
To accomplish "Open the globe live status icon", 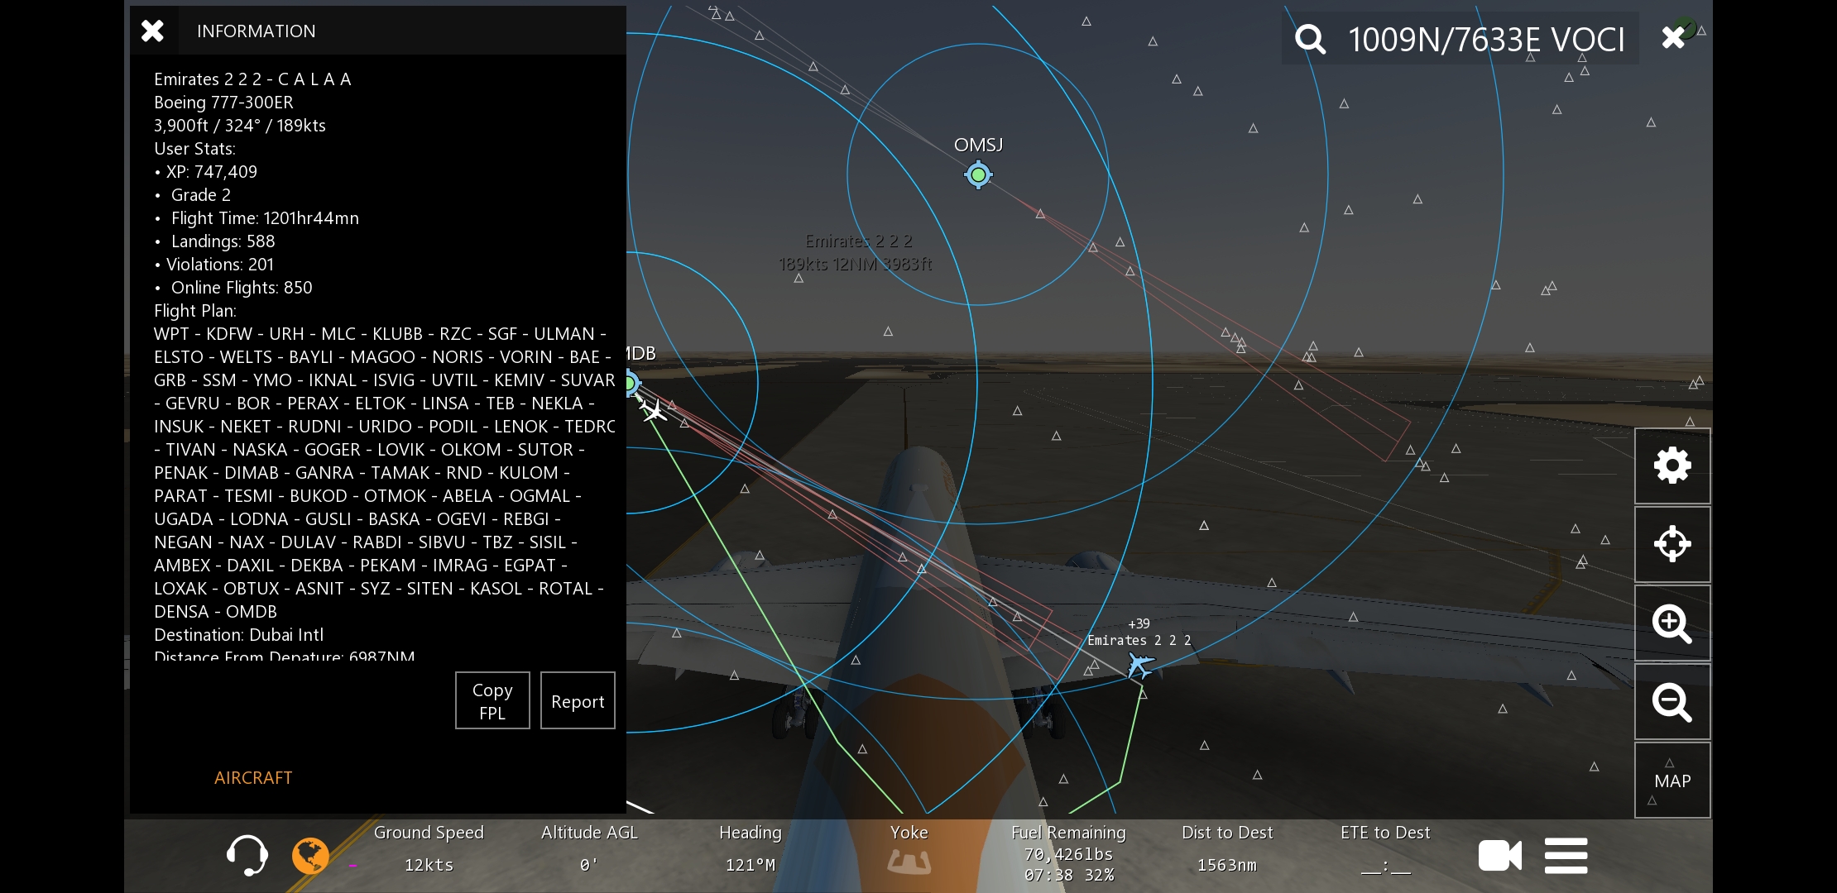I will click(x=310, y=855).
